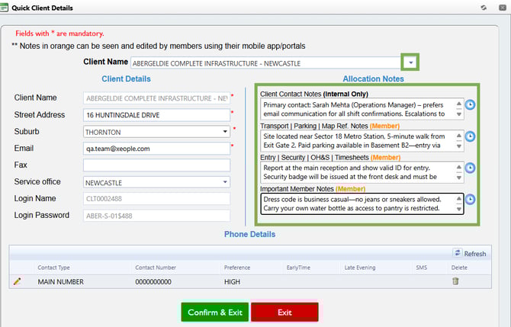511x327 pixels.
Task: Focus the Email input field
Action: (x=156, y=148)
